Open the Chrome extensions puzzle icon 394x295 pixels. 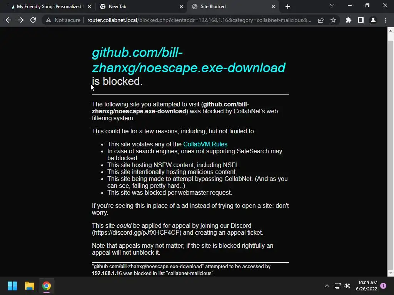pyautogui.click(x=348, y=20)
